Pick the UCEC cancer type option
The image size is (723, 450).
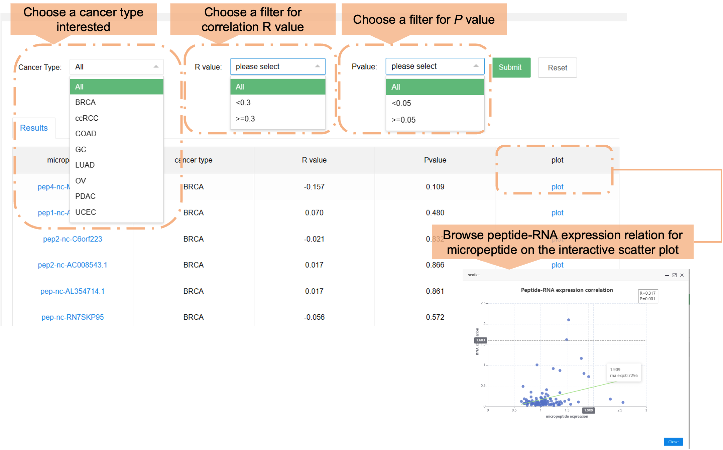[86, 212]
